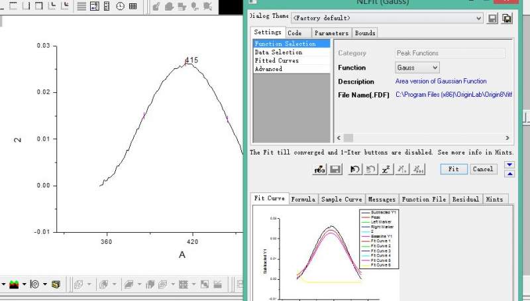Screen dimensions: 530x301
Task: Click the table grid icon in top toolbar
Action: click(133, 6)
